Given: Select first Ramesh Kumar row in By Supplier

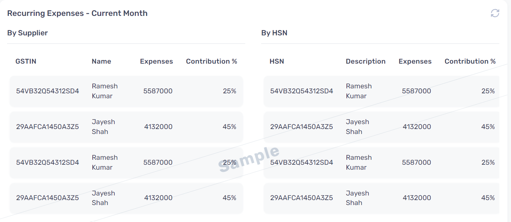Looking at the screenshot, I should click(126, 91).
